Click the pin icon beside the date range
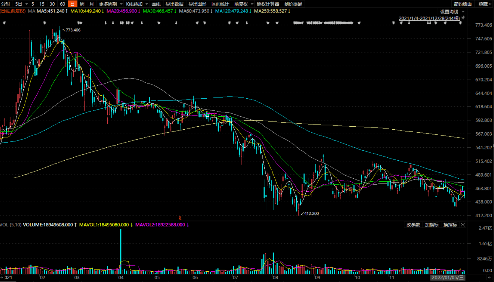 [x=463, y=18]
